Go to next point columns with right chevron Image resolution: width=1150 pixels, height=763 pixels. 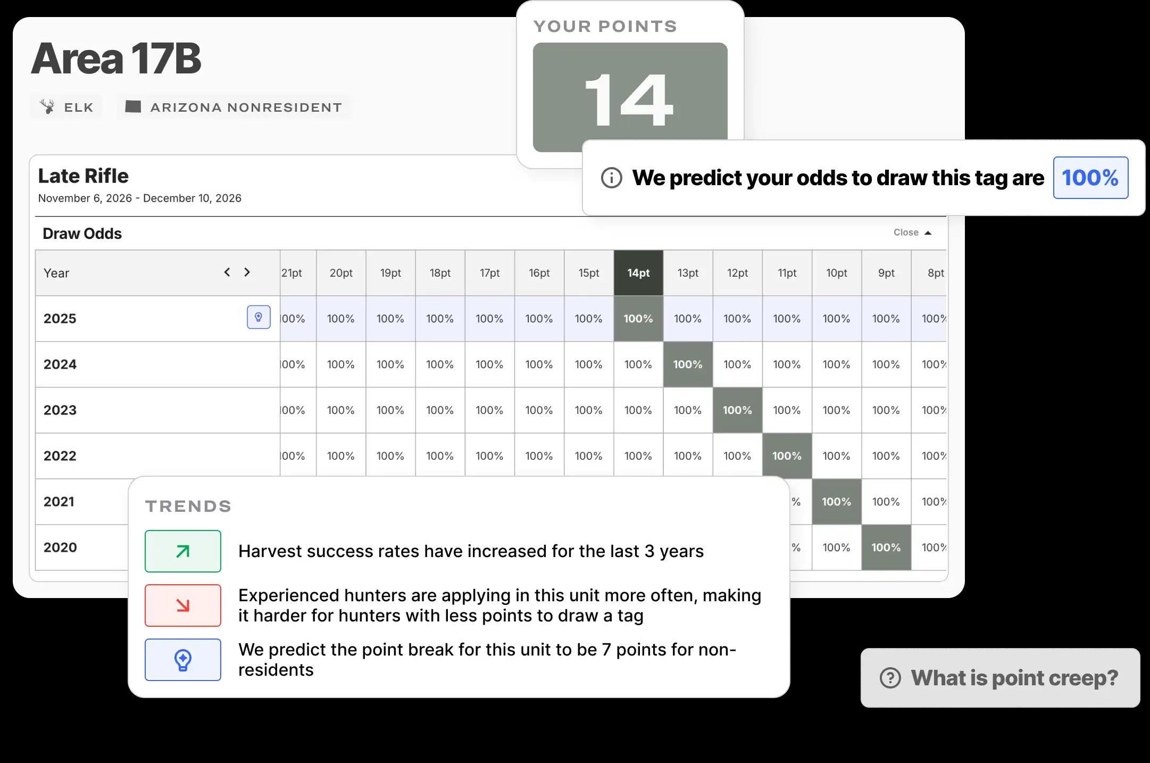[x=247, y=272]
